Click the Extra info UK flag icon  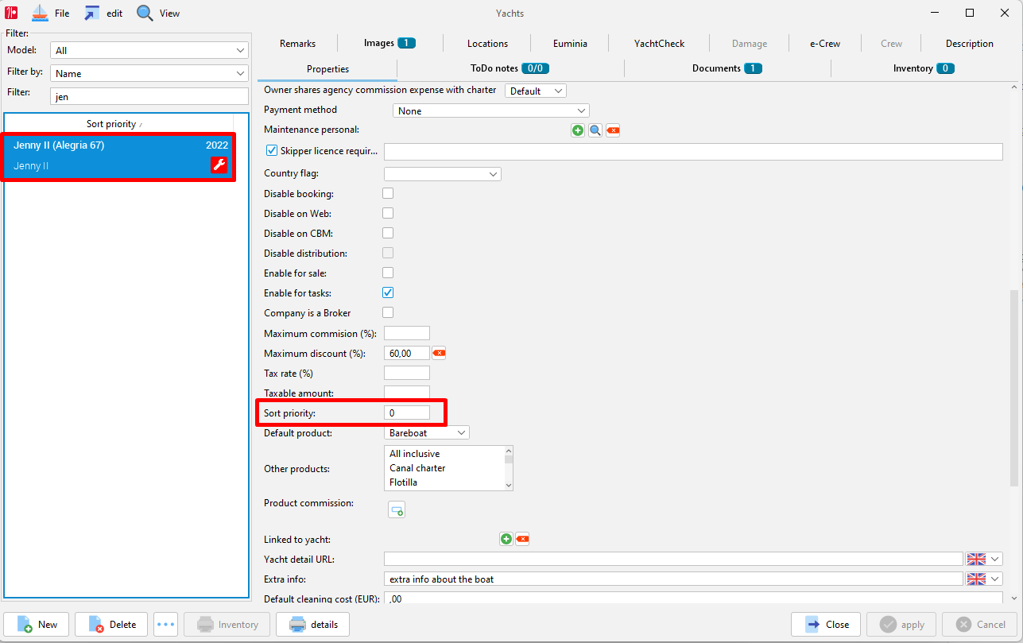[976, 579]
